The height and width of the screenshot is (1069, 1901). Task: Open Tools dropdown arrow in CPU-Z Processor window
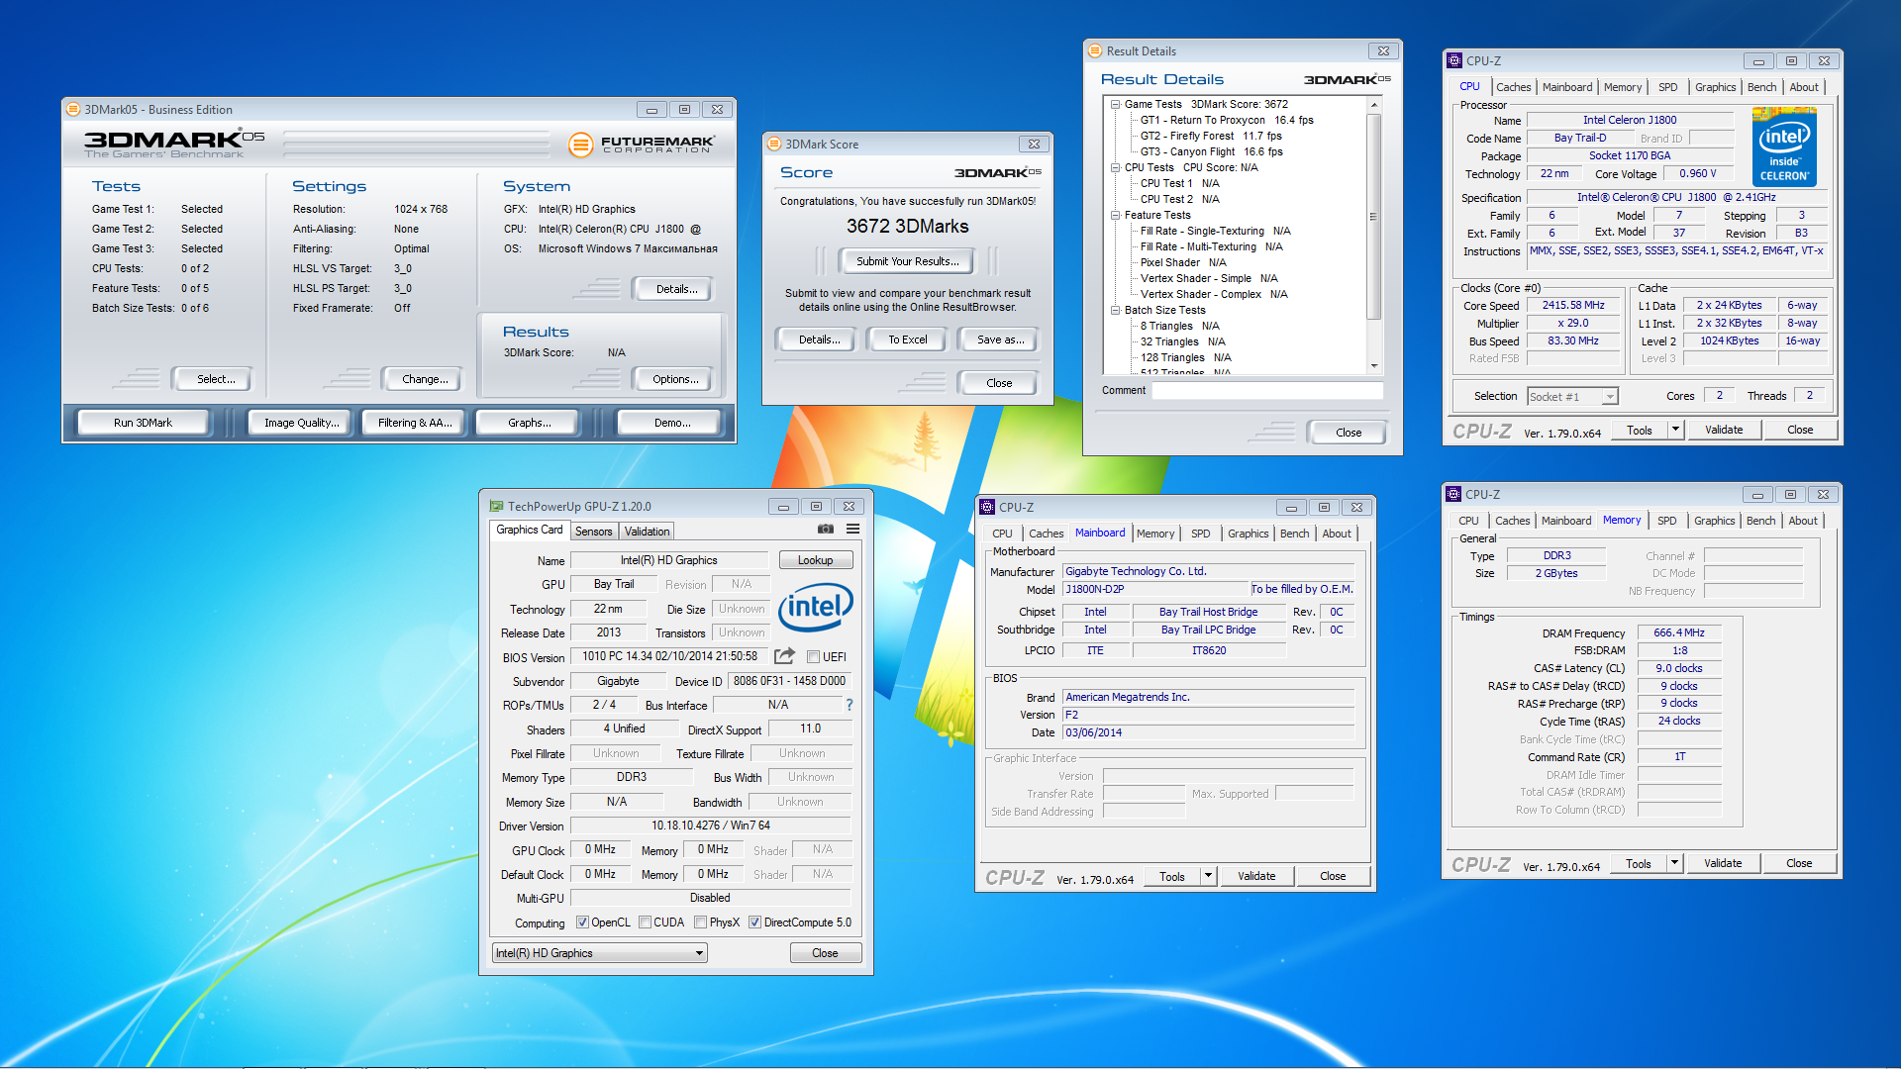click(1675, 430)
